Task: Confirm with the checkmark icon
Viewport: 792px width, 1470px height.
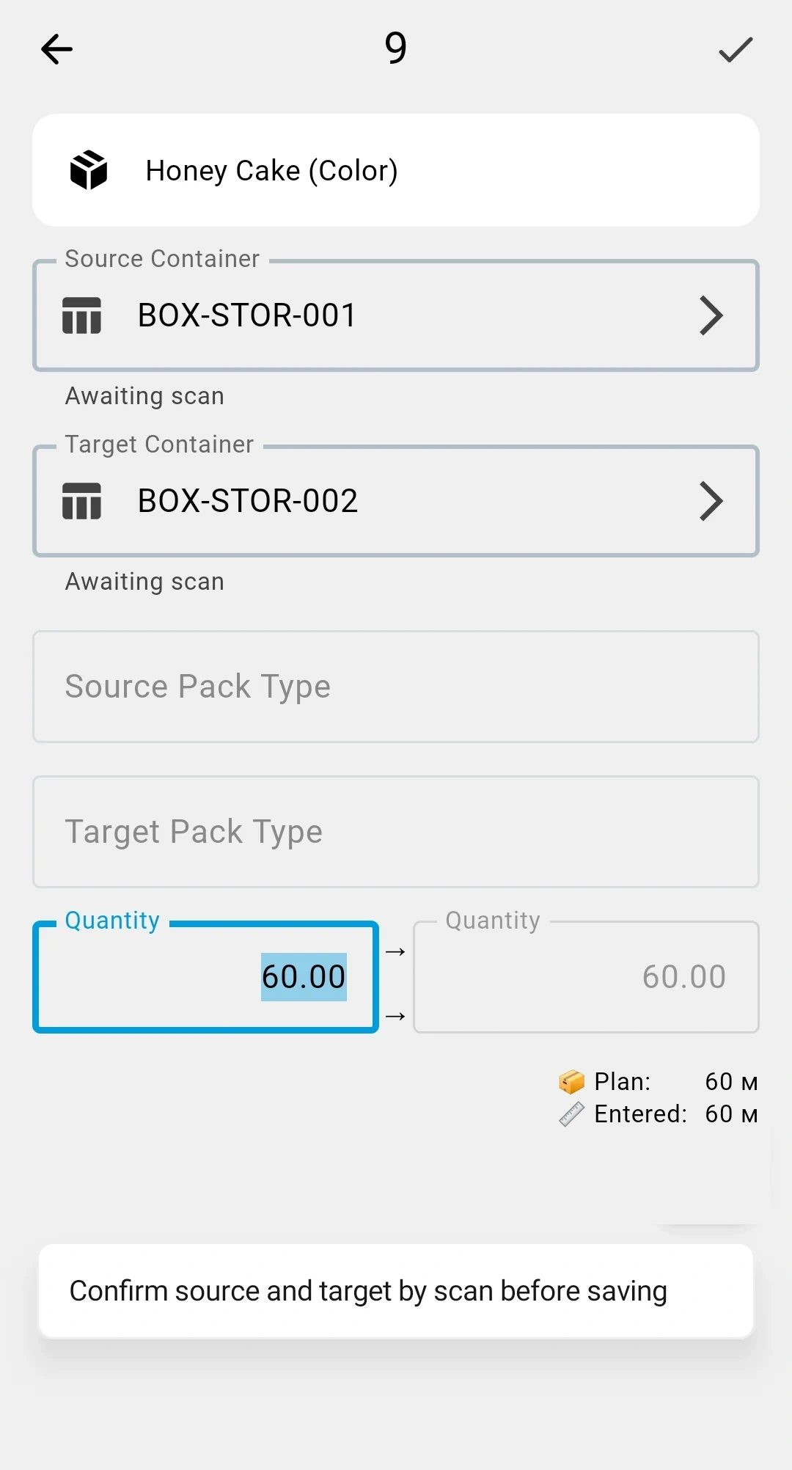Action: tap(736, 49)
